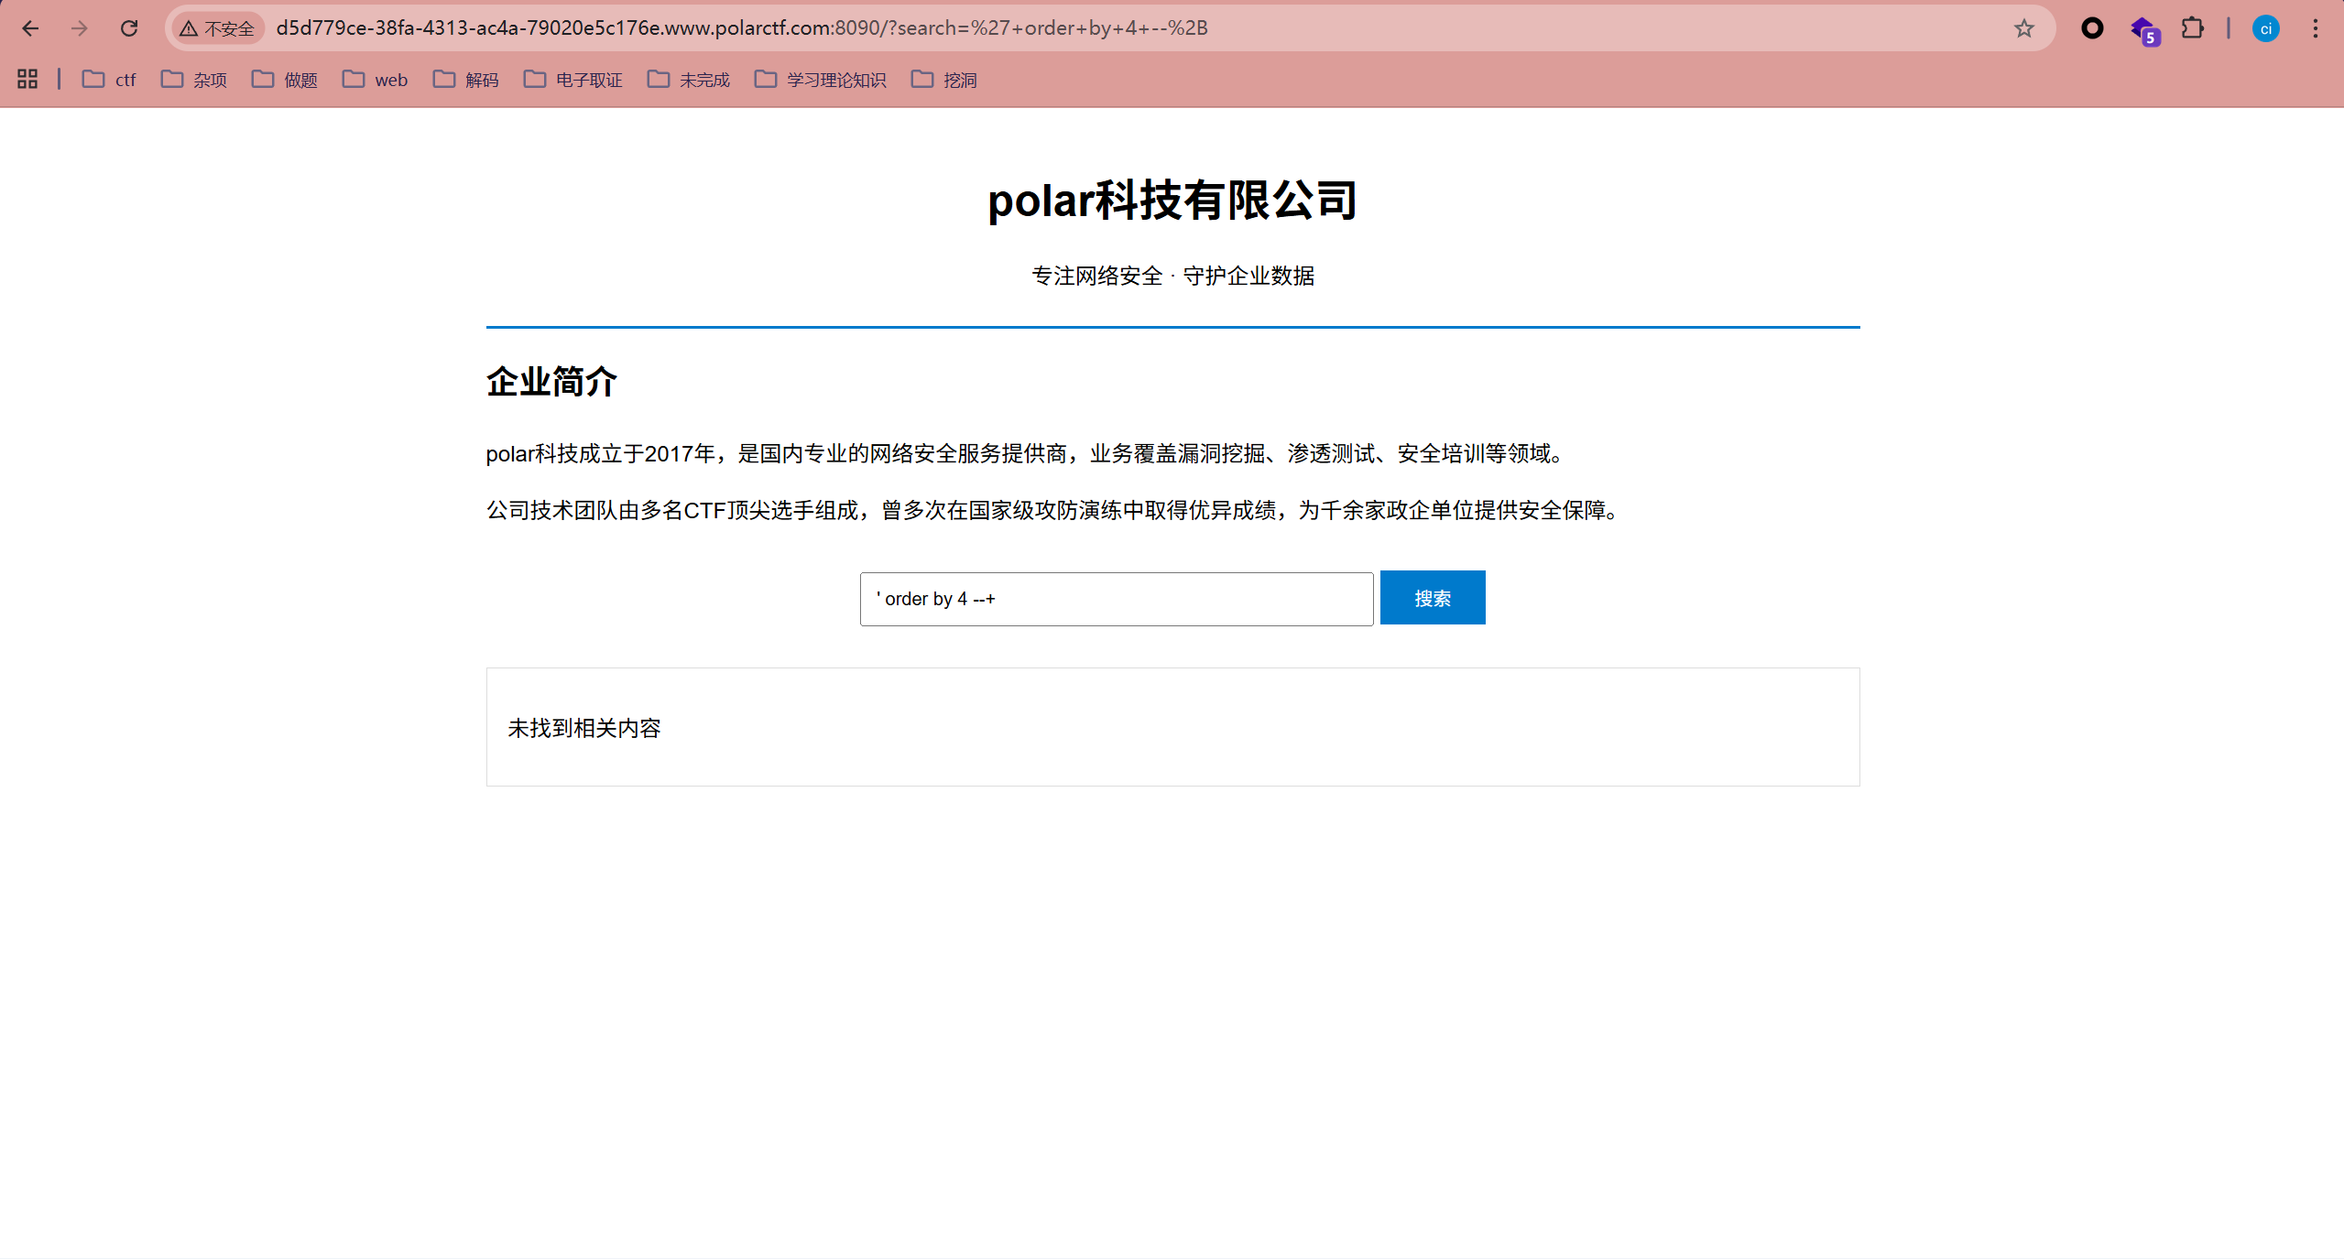Image resolution: width=2344 pixels, height=1259 pixels.
Task: Open the 学习理论知识 bookmark folder
Action: point(820,80)
